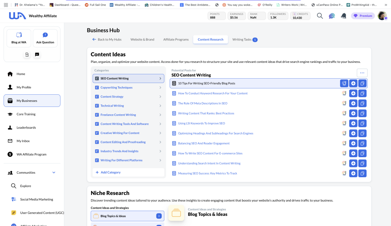Open WA Affiliate Program in sidebar
The image size is (391, 226).
32,154
